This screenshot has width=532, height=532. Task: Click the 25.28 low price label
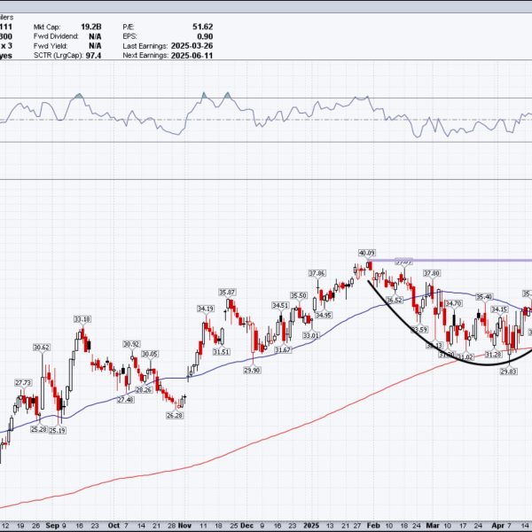click(x=39, y=429)
